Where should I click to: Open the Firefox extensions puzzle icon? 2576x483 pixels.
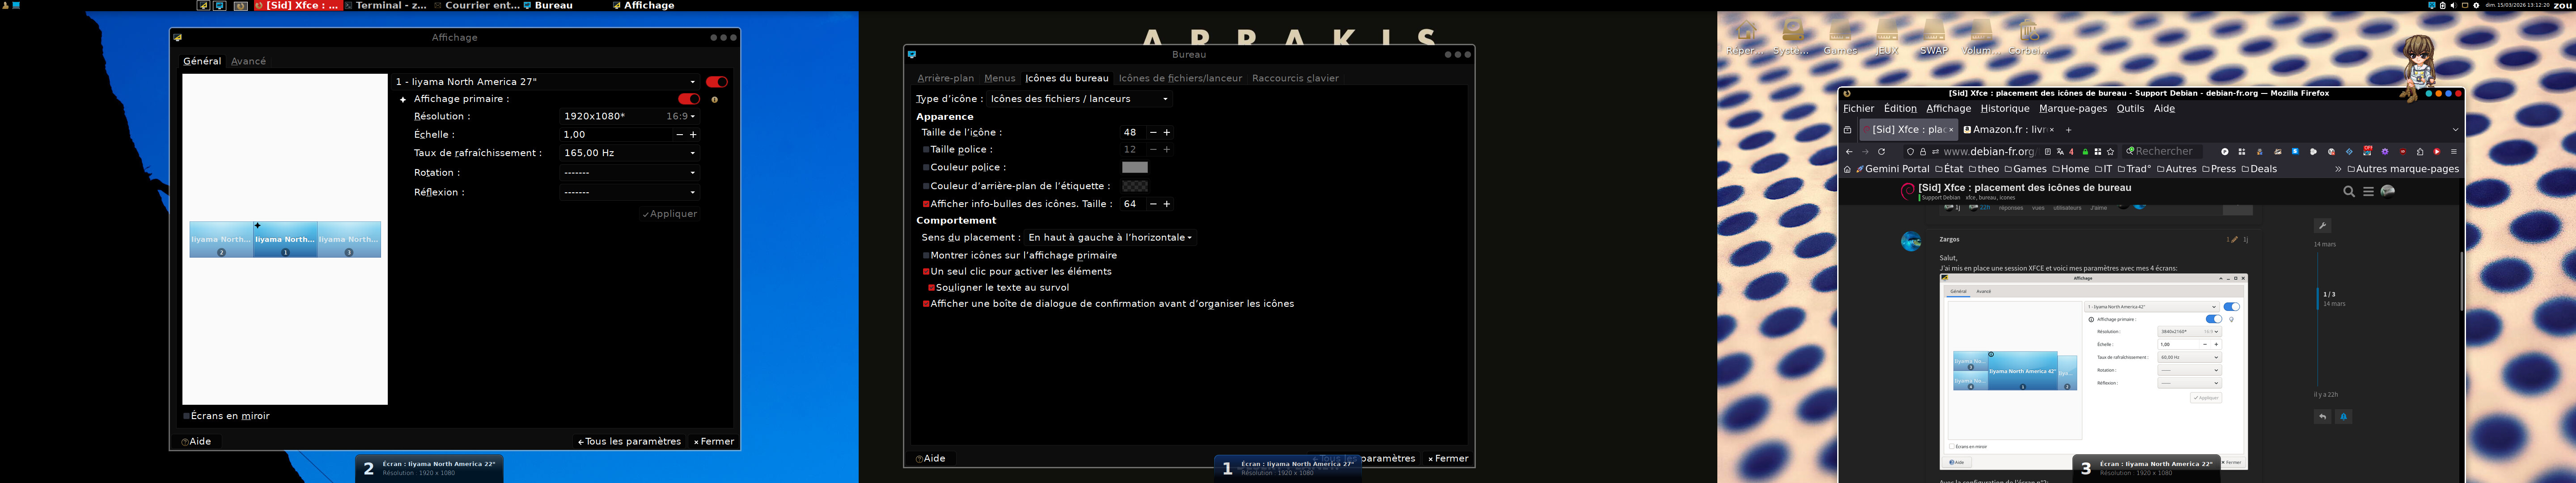(x=2420, y=152)
